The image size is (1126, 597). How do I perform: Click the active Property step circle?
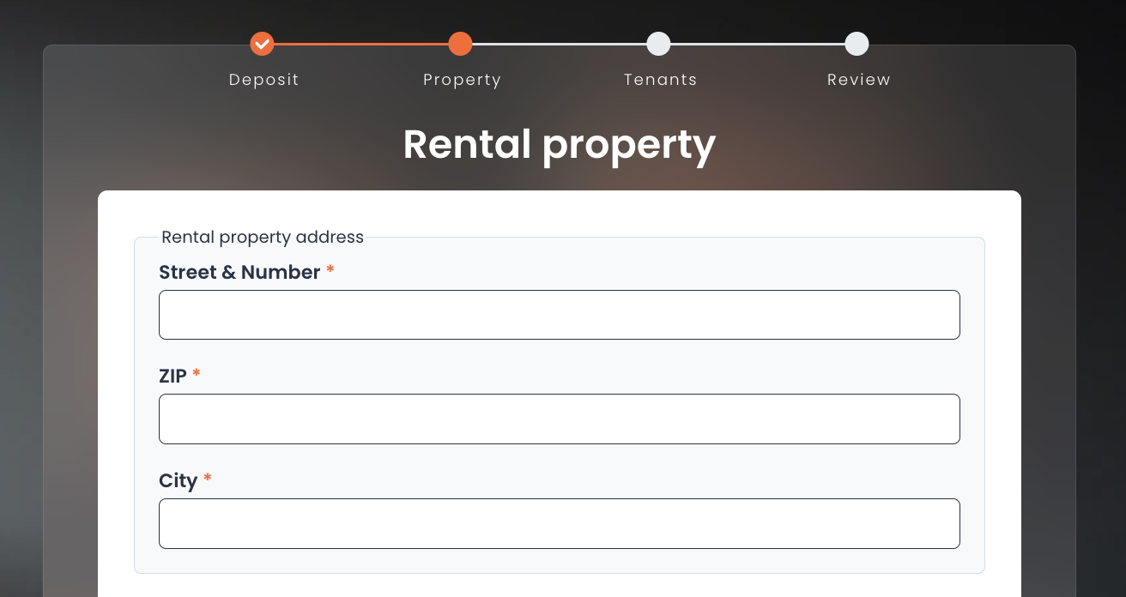(460, 44)
